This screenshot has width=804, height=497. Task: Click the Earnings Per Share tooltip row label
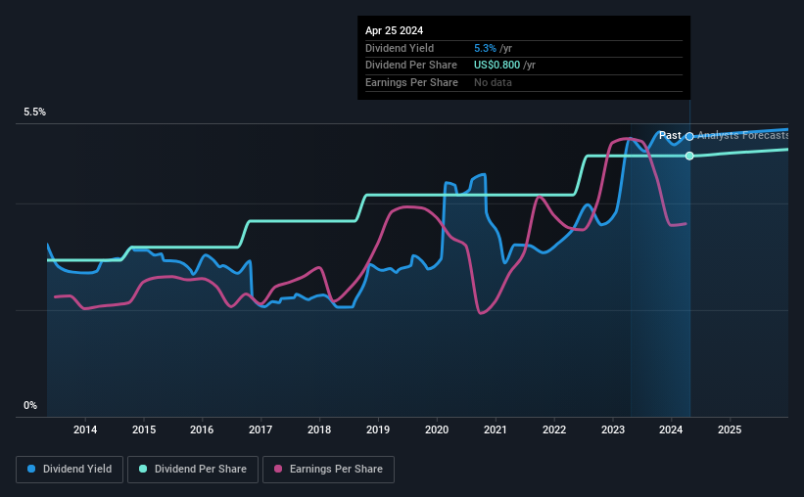411,82
